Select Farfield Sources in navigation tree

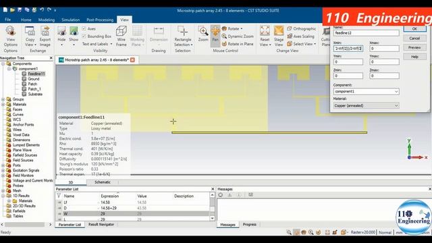coord(25,155)
